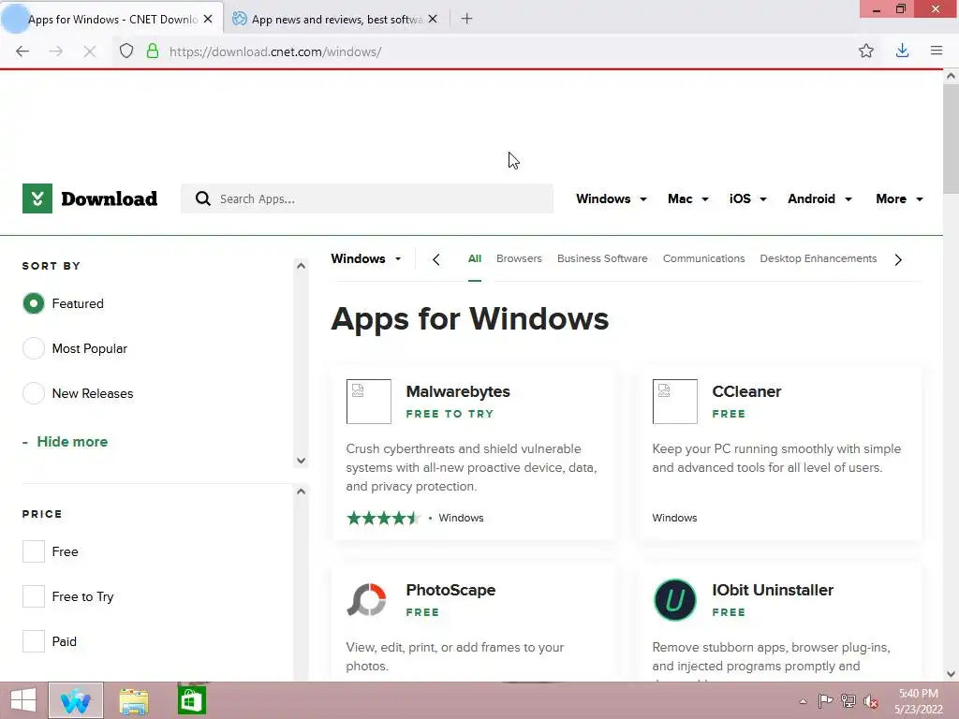Switch to the App news and reviews tab
The height and width of the screenshot is (719, 959).
[x=335, y=19]
